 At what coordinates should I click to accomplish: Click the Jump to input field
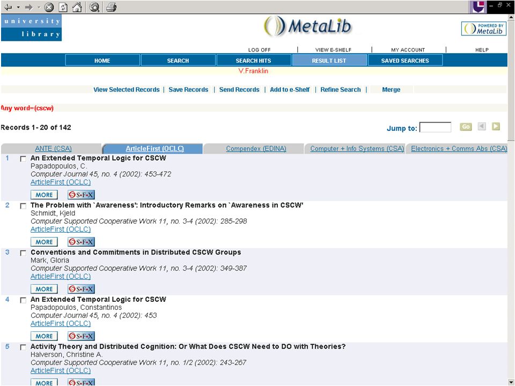point(435,127)
